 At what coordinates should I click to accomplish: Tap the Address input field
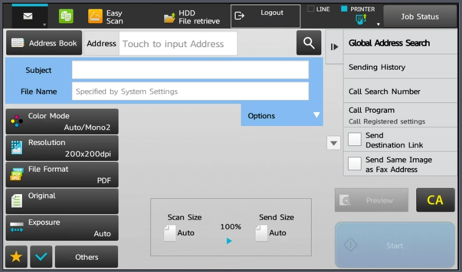(178, 44)
